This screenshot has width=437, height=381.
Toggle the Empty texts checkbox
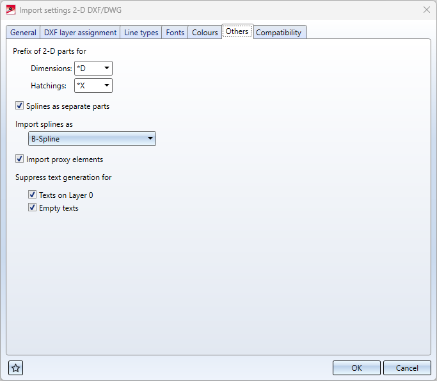pyautogui.click(x=33, y=208)
